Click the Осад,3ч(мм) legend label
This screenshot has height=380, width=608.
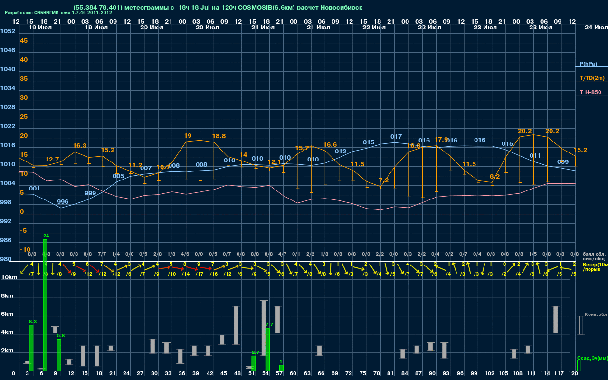(x=592, y=358)
